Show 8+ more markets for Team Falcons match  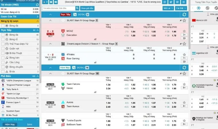tap(184, 87)
